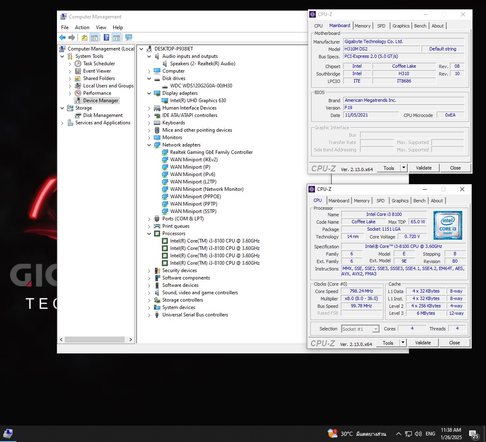Image resolution: width=486 pixels, height=442 pixels.
Task: Click the Back arrow in Computer Management toolbar
Action: 62,37
